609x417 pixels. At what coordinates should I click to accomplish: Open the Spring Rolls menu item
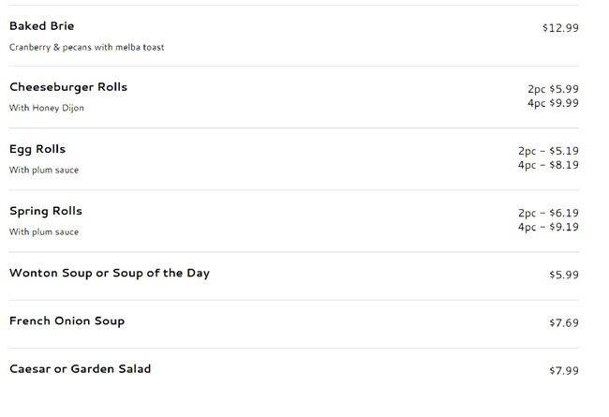(x=46, y=211)
